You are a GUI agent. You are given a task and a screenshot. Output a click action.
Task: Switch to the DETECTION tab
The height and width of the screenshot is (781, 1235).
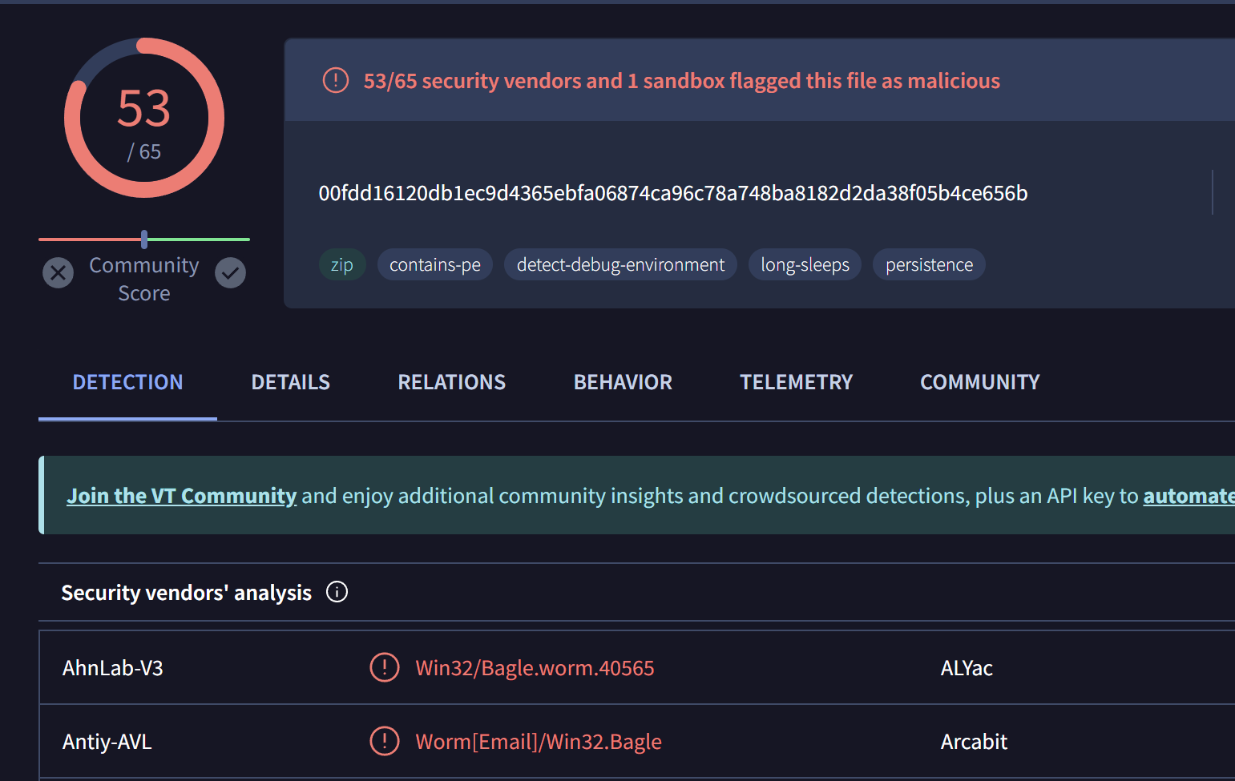pyautogui.click(x=127, y=382)
